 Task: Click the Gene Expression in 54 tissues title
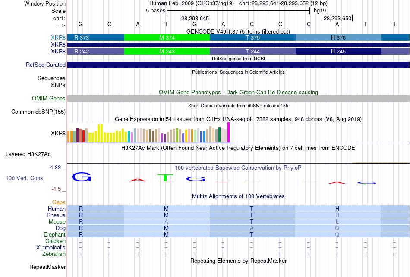(x=238, y=119)
